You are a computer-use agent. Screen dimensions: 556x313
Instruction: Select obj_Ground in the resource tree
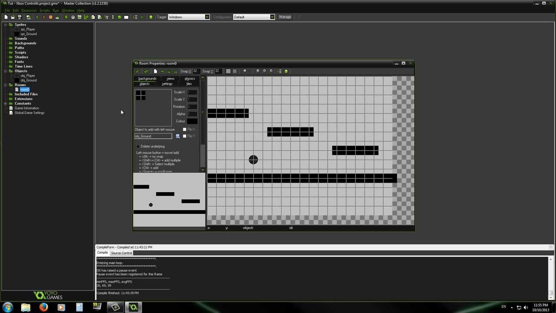[x=29, y=80]
